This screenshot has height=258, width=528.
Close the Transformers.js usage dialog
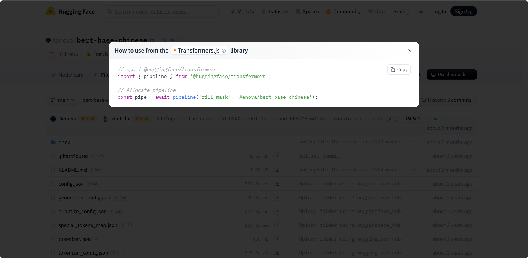(410, 51)
